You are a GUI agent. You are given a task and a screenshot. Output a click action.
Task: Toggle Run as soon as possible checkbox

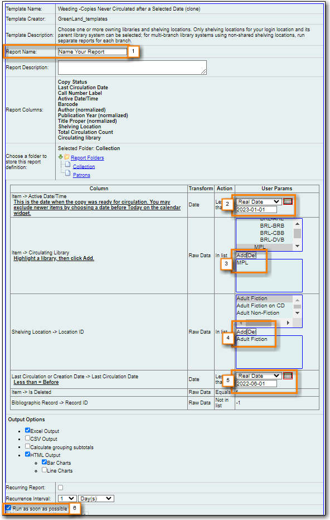pos(8,508)
